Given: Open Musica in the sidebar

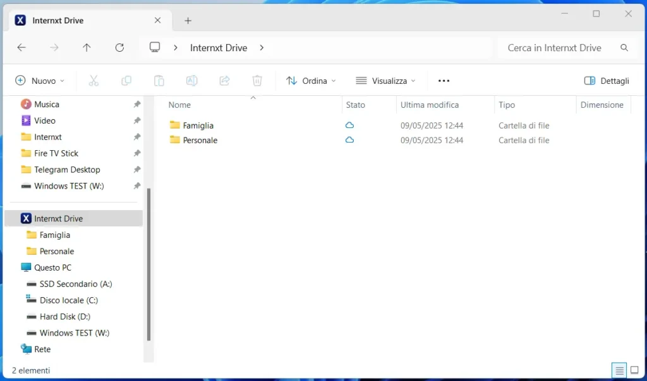Looking at the screenshot, I should tap(47, 104).
